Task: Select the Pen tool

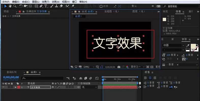Action: coord(41,6)
